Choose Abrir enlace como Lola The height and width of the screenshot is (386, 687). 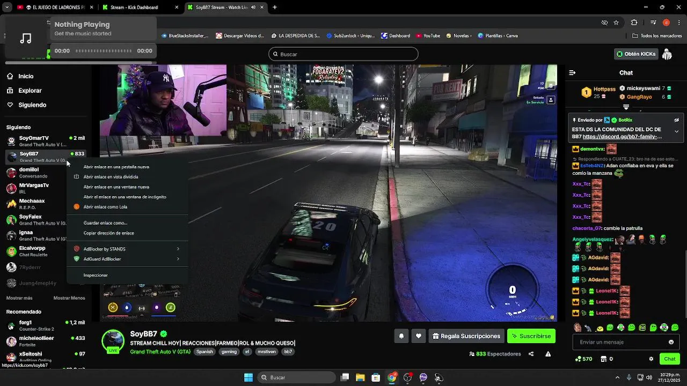tap(128, 207)
